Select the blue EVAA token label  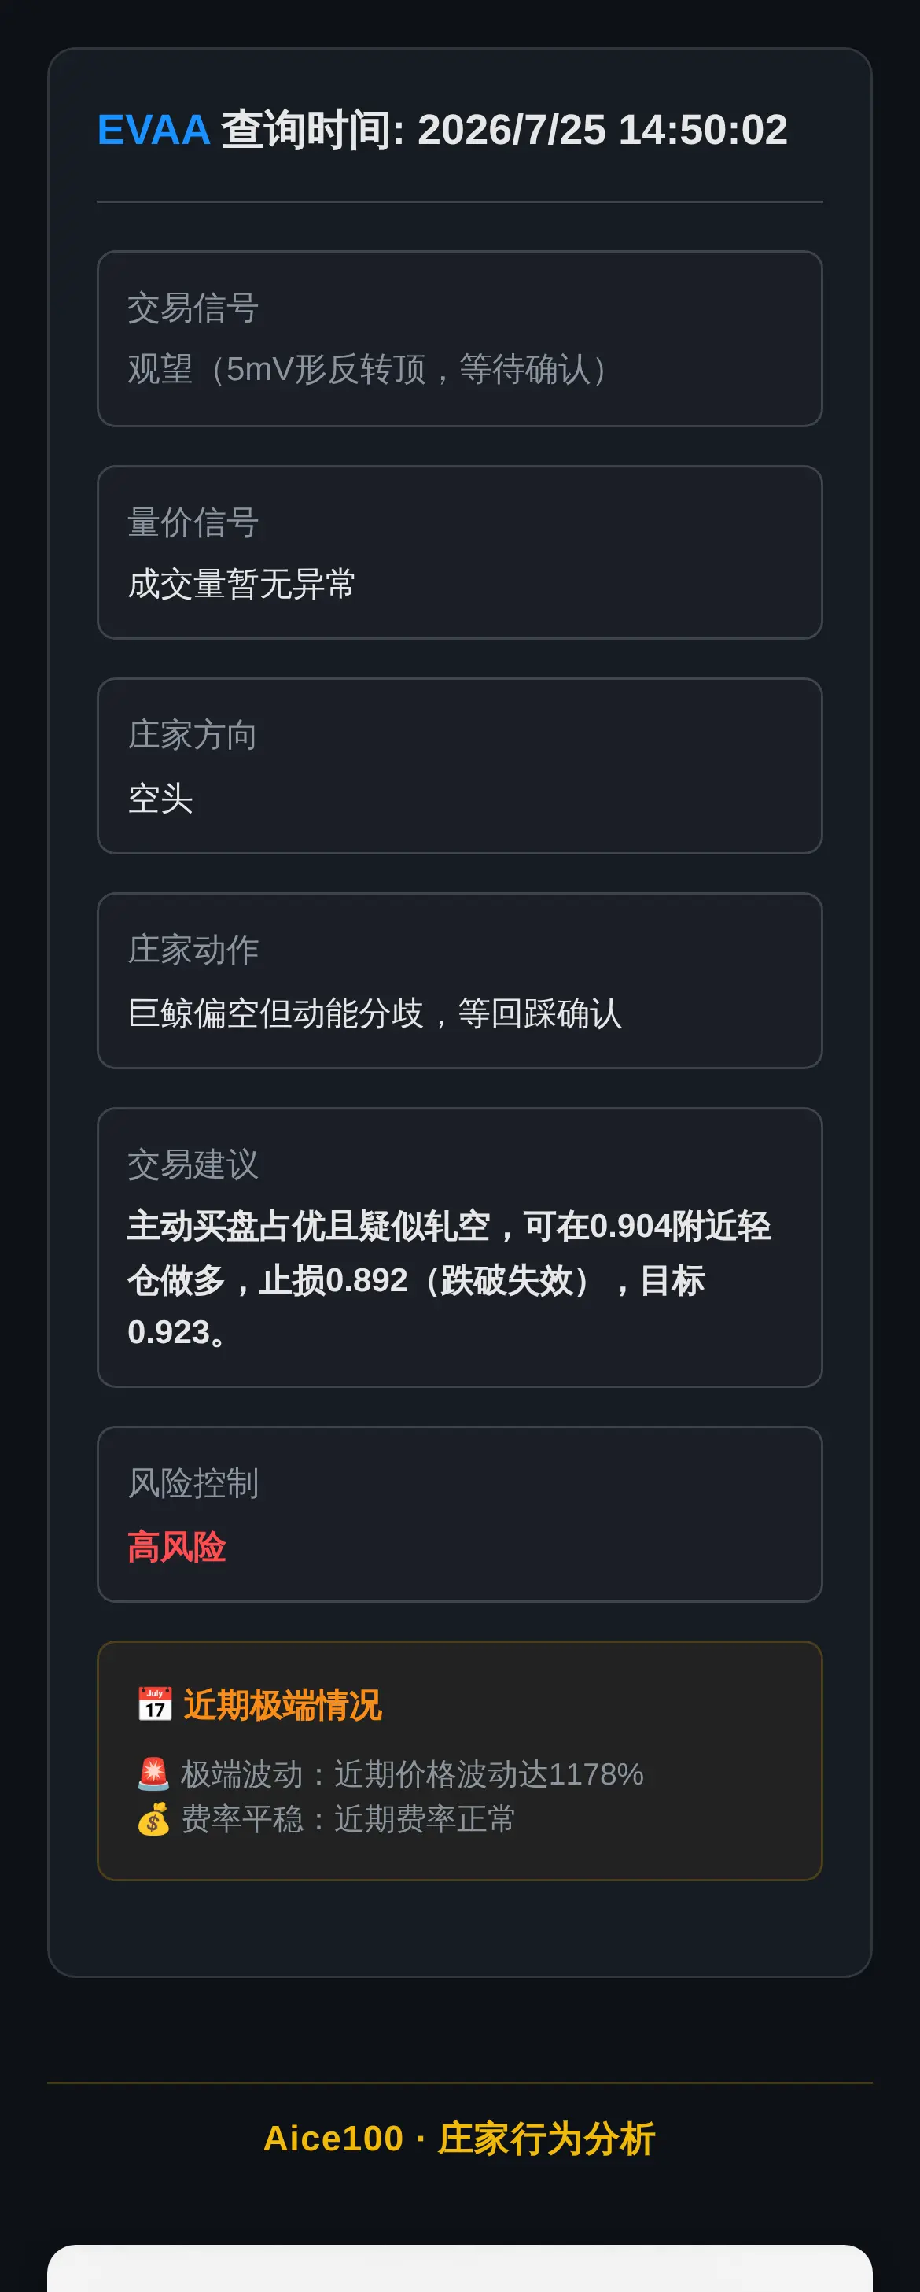[x=154, y=130]
